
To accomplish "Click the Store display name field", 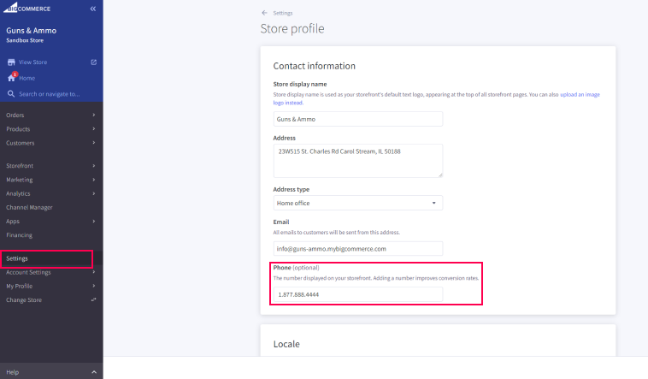I will pyautogui.click(x=358, y=119).
